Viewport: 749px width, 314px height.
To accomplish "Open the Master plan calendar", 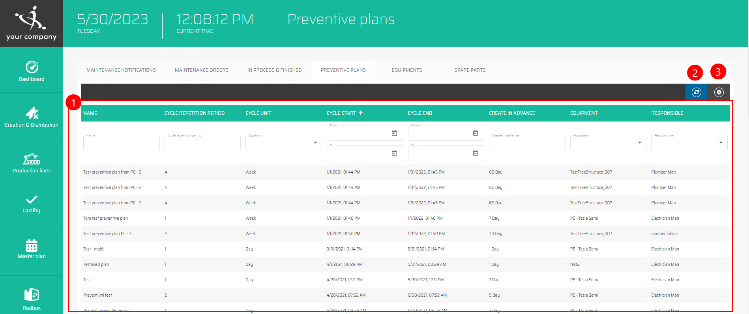I will 32,249.
